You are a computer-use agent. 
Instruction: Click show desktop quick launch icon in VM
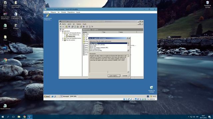click(x=55, y=97)
